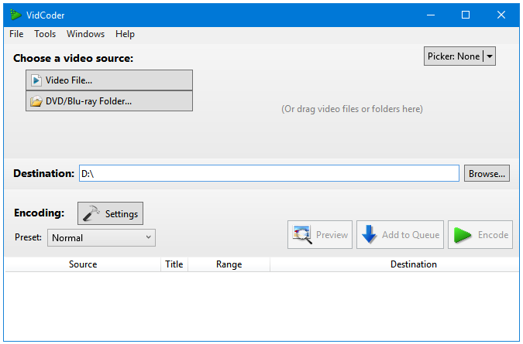
Task: Maximize the VidCoder window
Action: tap(466, 15)
